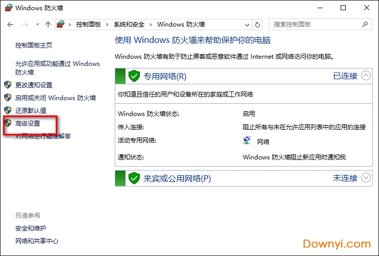Click the green shield icon for 专用网络
This screenshot has width=379, height=256.
[134, 76]
